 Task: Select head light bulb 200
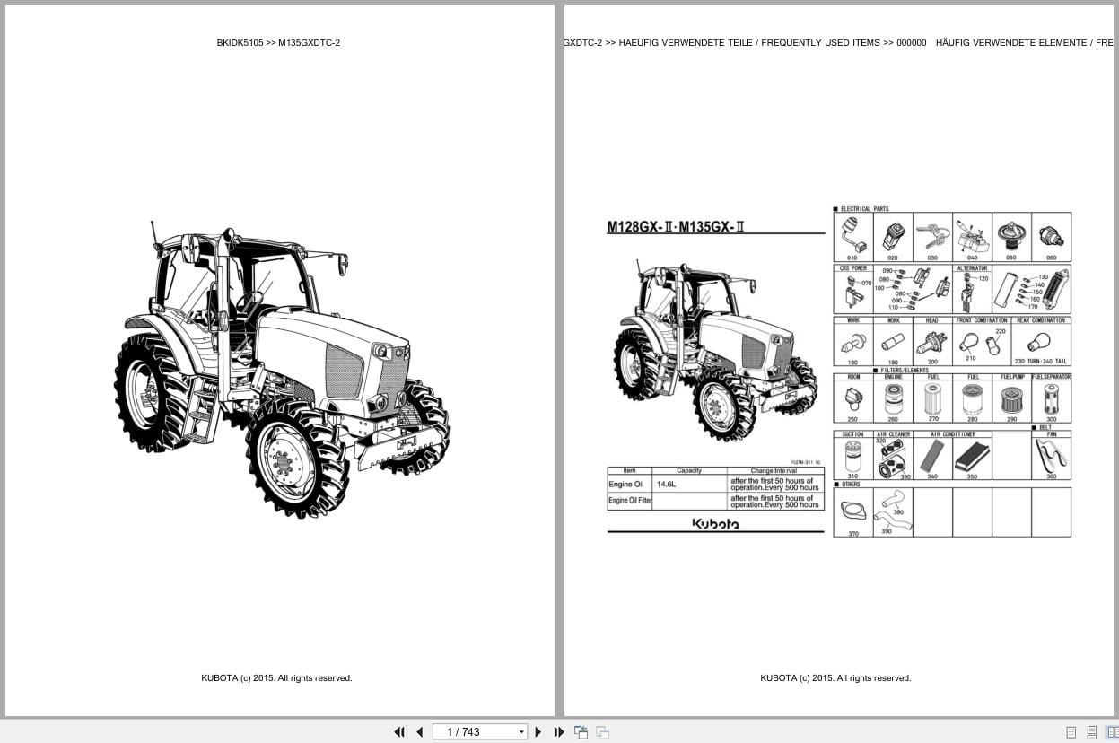click(x=932, y=345)
